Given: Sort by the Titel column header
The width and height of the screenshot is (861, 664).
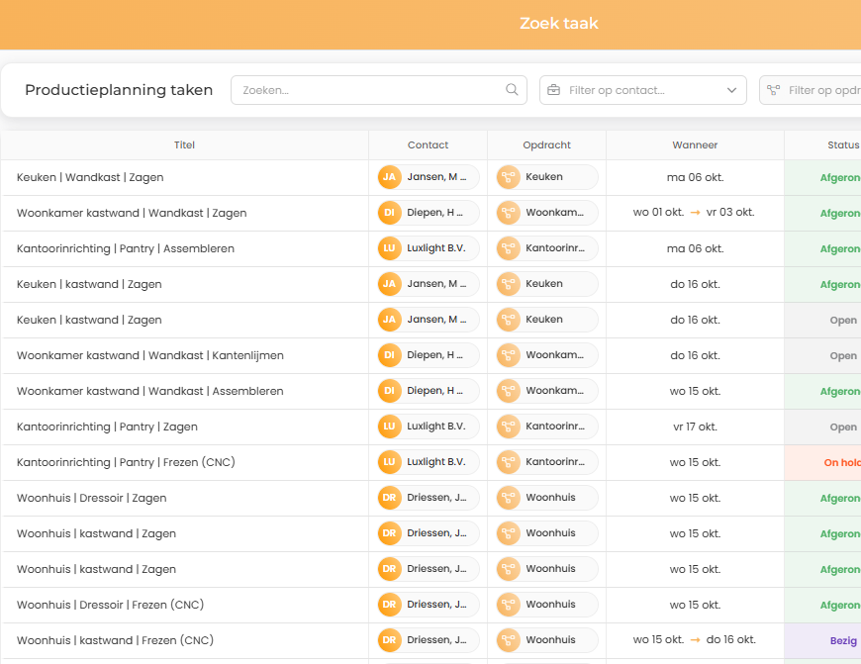Looking at the screenshot, I should click(x=184, y=144).
